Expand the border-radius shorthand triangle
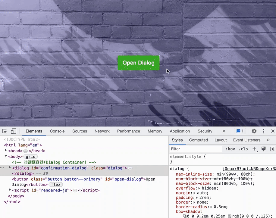The image size is (276, 218). [x=211, y=207]
